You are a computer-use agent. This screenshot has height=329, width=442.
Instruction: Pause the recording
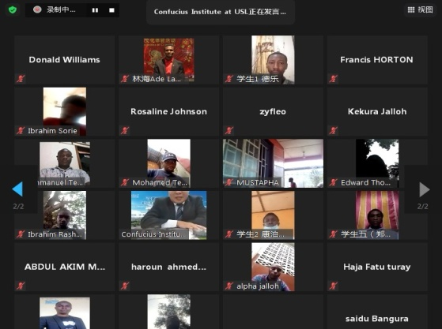point(95,10)
